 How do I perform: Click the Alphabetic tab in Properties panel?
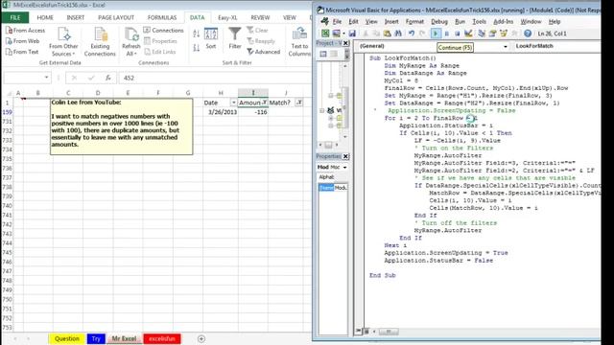tap(326, 177)
